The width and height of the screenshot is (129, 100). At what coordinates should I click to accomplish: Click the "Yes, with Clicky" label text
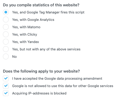pyautogui.click(x=25, y=35)
